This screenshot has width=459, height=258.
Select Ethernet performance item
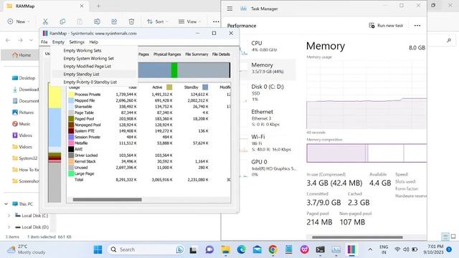(x=268, y=118)
